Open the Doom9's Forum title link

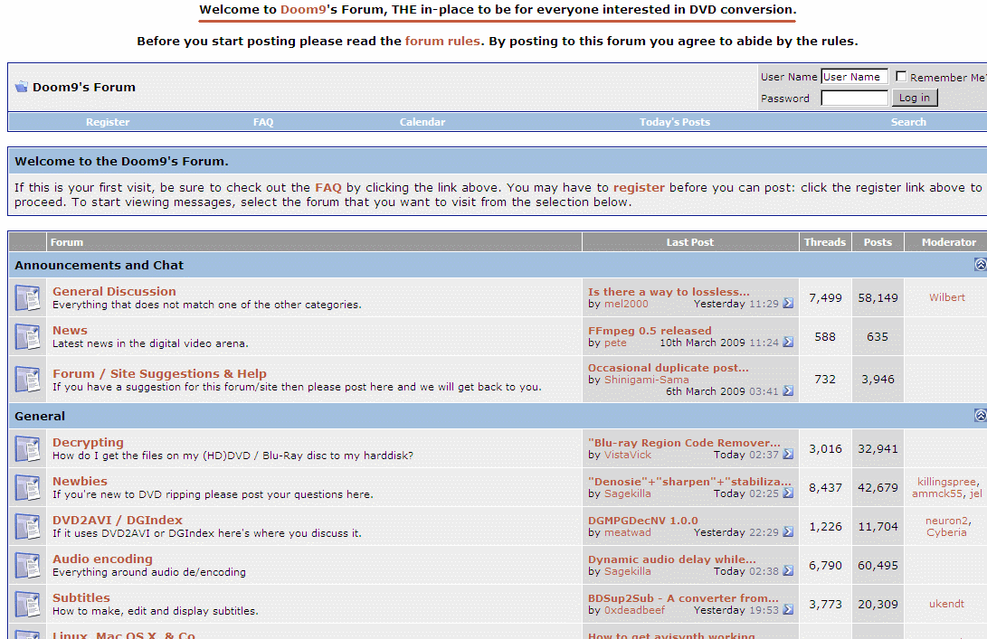pos(84,88)
